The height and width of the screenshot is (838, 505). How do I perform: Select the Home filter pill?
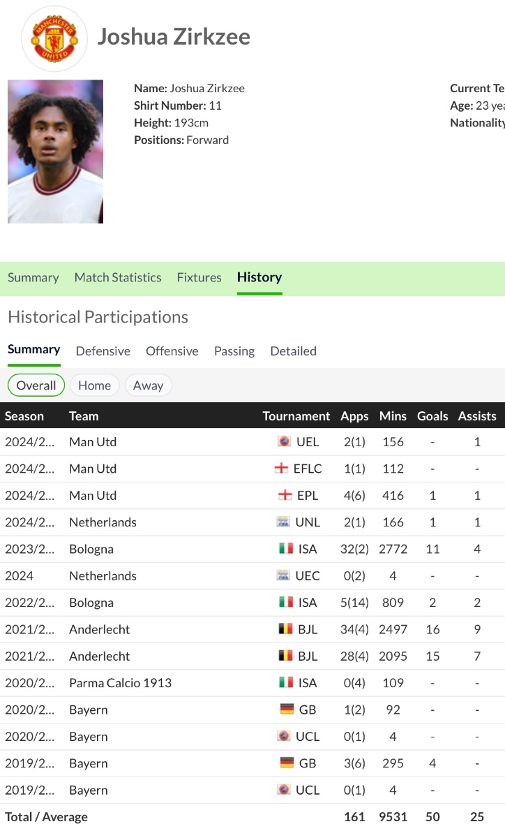94,385
